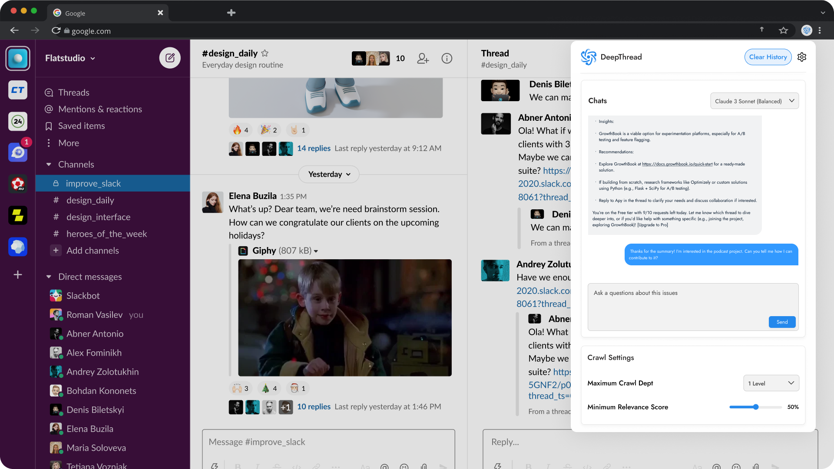Add the party popper reaction
The height and width of the screenshot is (469, 834).
pos(269,130)
